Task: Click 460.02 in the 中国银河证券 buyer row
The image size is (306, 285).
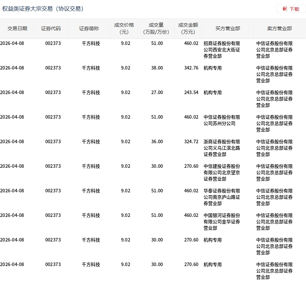Action: pos(191,215)
